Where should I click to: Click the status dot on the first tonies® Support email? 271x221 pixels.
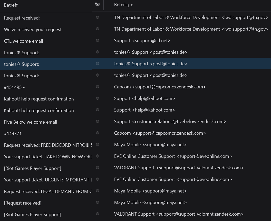pyautogui.click(x=98, y=52)
